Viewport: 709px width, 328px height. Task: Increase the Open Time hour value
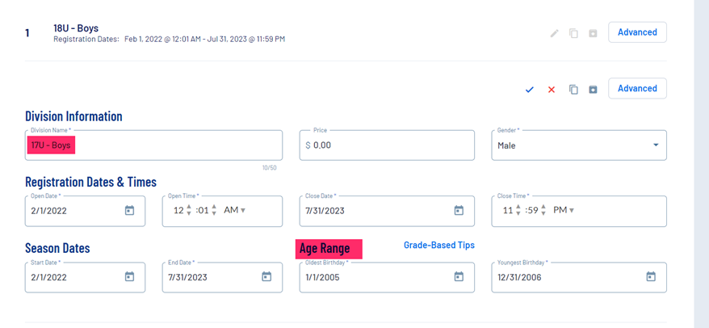pos(189,207)
